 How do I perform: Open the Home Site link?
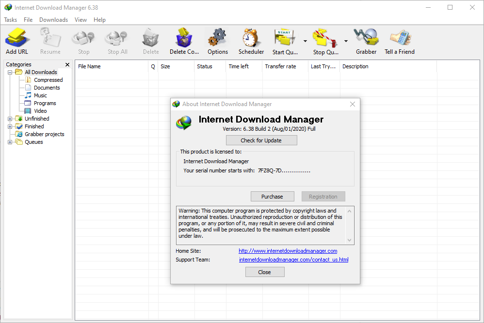pyautogui.click(x=288, y=251)
